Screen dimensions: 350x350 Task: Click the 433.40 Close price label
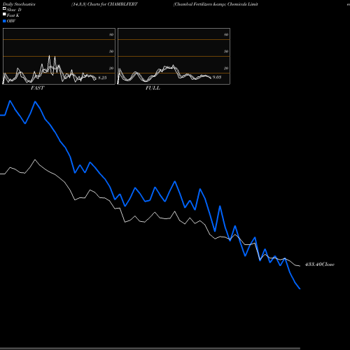[320, 265]
